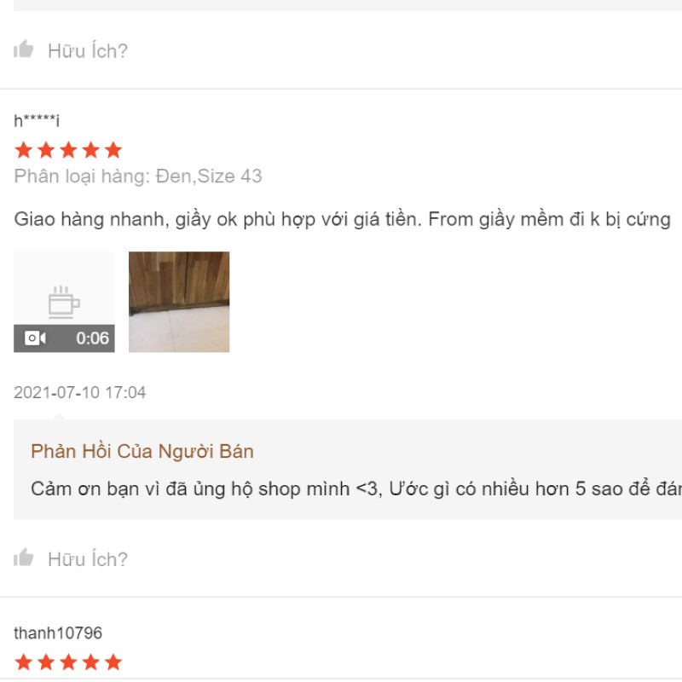Screen dimensions: 682x682
Task: Open reviewer h*****i's profile name
Action: point(37,121)
